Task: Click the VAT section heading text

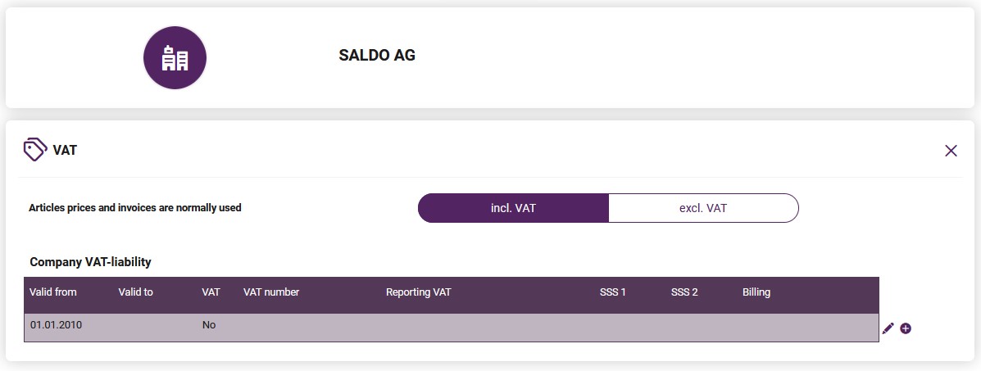Action: pos(65,150)
